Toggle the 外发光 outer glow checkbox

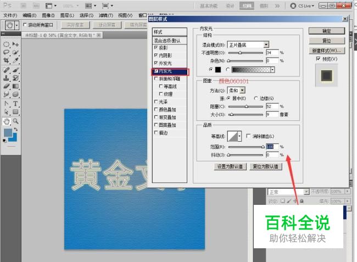[156, 63]
